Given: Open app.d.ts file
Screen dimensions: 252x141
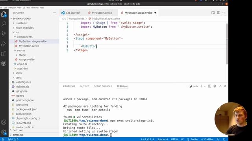Looking at the screenshot, I should [x=34, y=64].
